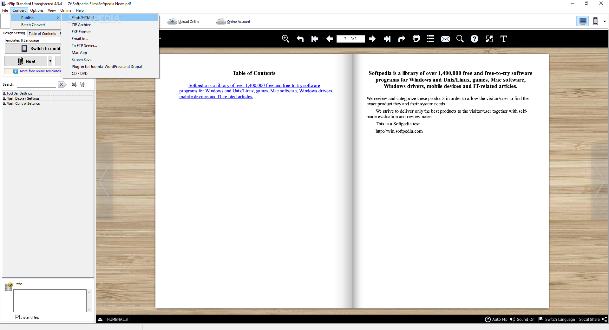Choose Screen Saver menu entry
The width and height of the screenshot is (609, 330).
tap(110, 60)
